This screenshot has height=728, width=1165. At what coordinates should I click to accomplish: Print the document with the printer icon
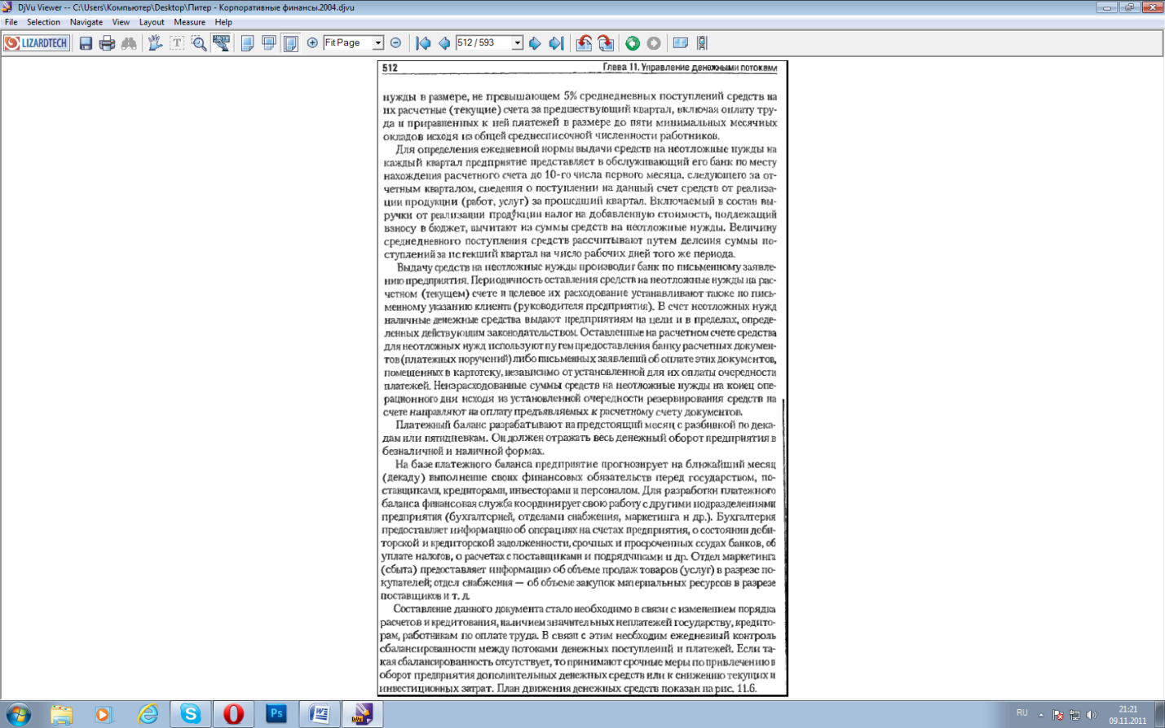(107, 43)
